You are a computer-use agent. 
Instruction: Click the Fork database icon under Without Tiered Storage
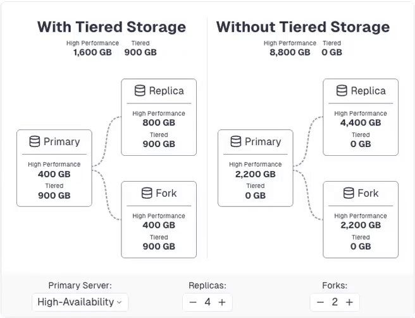[349, 193]
